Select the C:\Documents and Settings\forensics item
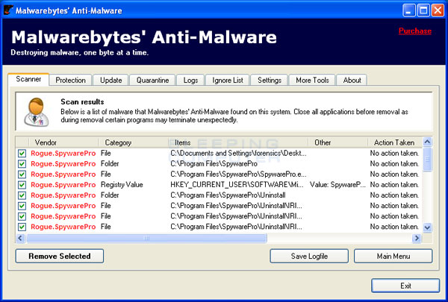The image size is (448, 302). tap(238, 154)
